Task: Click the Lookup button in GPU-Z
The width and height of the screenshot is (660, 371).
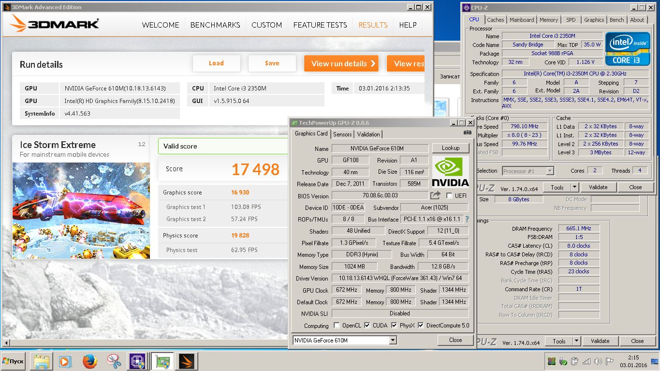Action: click(450, 148)
